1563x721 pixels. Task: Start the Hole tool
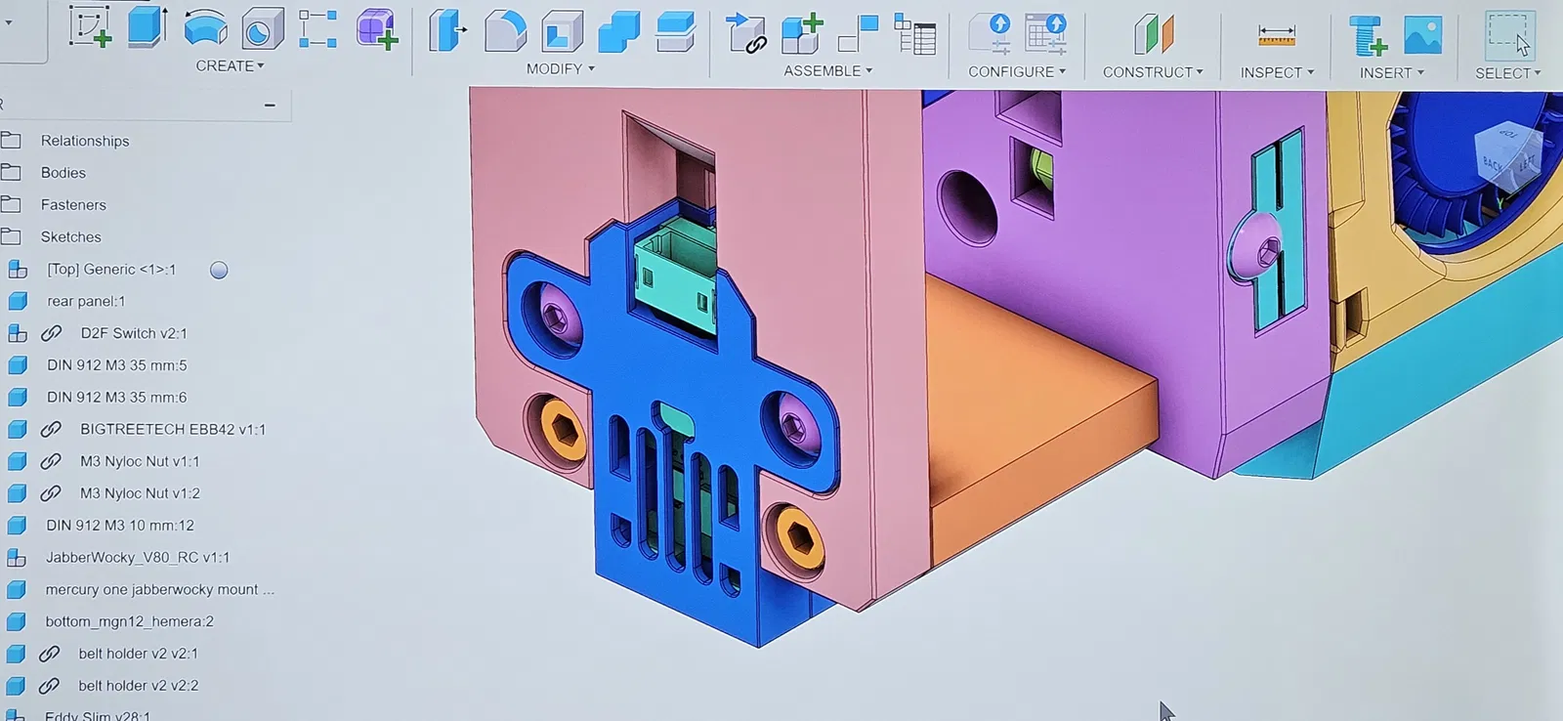pos(262,28)
